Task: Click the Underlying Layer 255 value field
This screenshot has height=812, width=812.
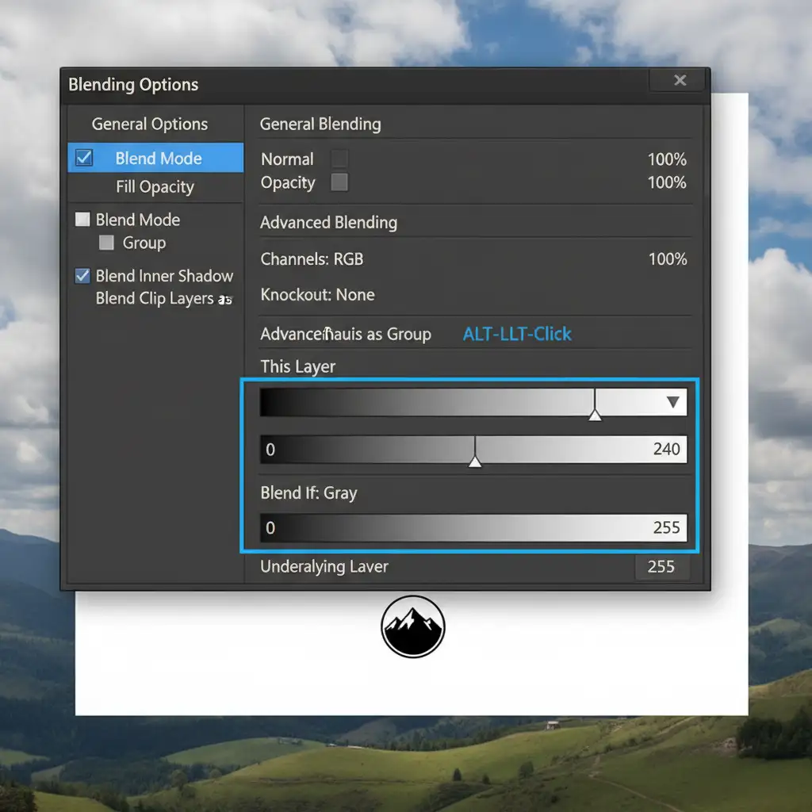Action: pyautogui.click(x=661, y=566)
